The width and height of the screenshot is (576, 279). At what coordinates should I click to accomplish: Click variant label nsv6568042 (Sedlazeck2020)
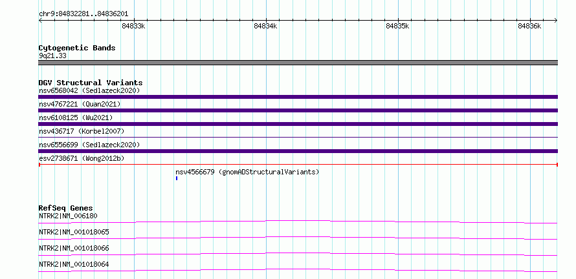coord(89,90)
